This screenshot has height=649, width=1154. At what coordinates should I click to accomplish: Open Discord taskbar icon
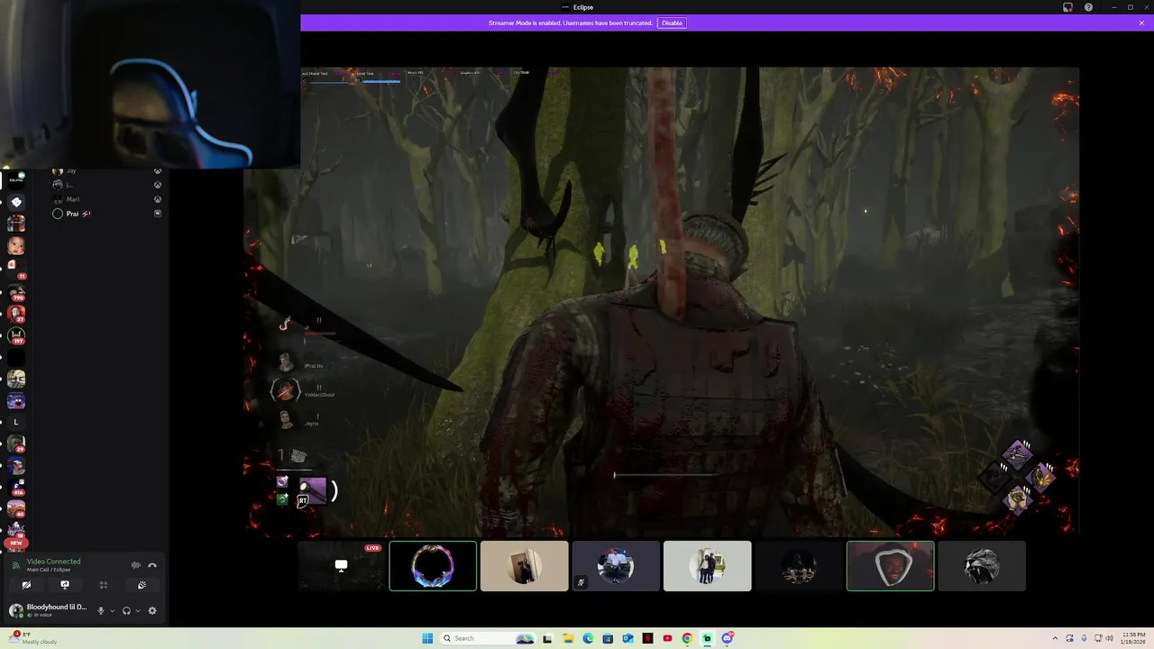pos(727,638)
